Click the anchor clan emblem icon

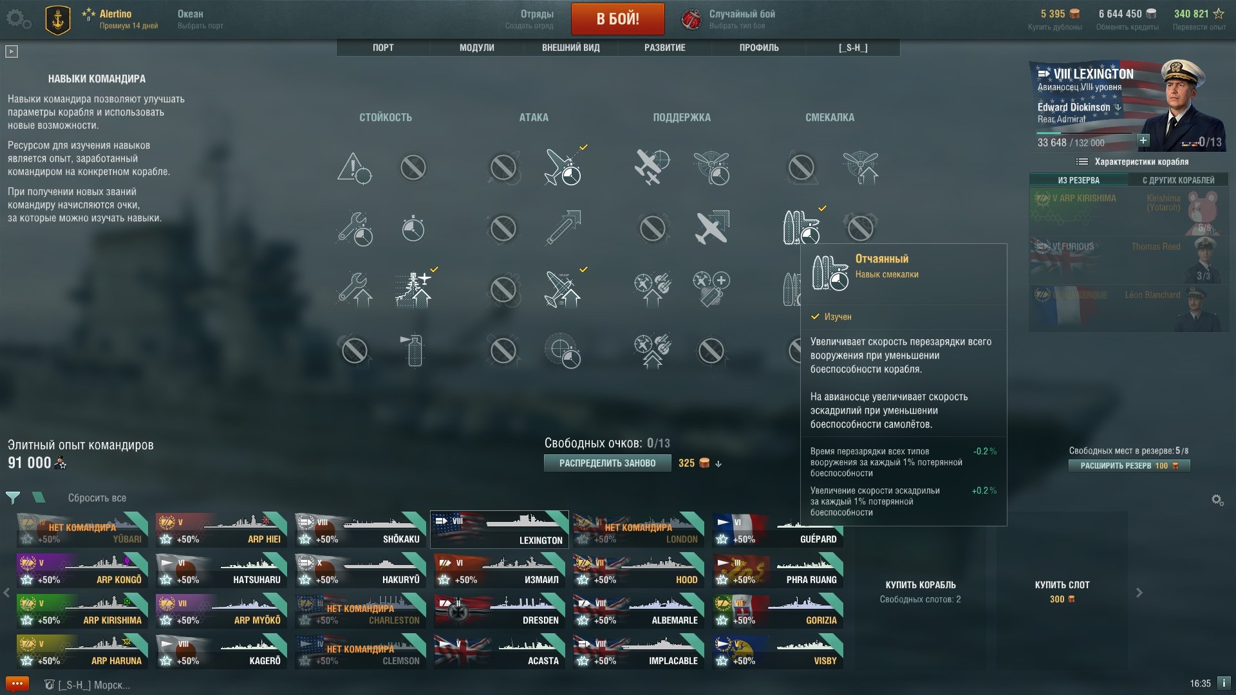point(58,19)
